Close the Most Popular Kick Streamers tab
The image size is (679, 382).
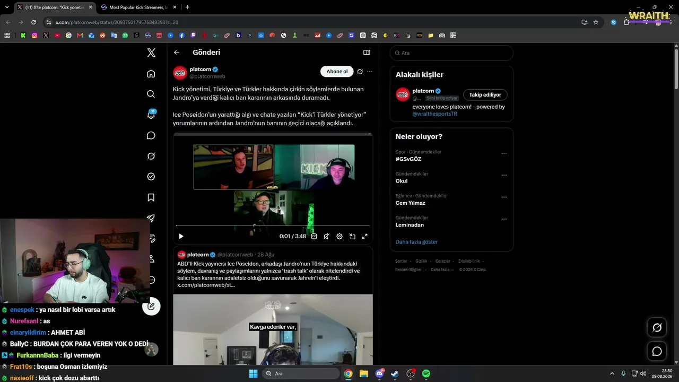tap(173, 7)
